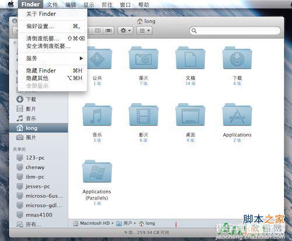Open the Applications folder icon

point(237,115)
